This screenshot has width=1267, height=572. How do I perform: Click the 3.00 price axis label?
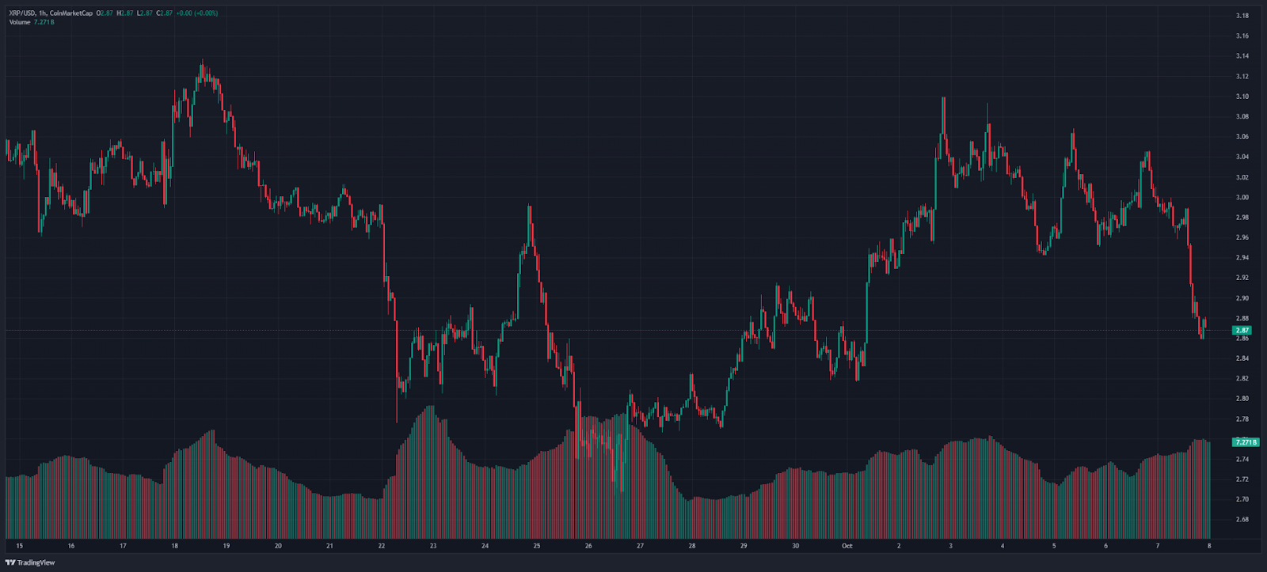point(1242,198)
